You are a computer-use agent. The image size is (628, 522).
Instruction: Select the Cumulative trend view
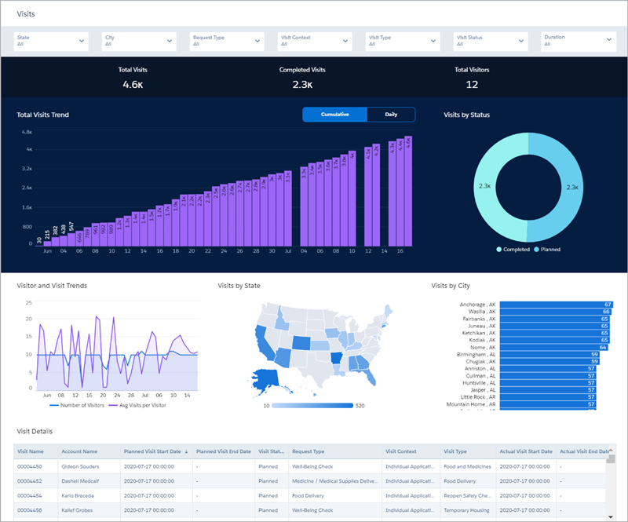[x=334, y=115]
